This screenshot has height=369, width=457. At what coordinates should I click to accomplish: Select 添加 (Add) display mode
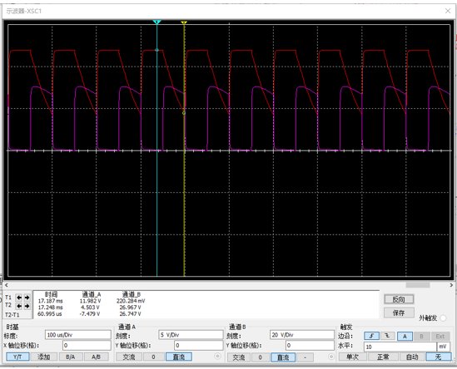click(44, 357)
